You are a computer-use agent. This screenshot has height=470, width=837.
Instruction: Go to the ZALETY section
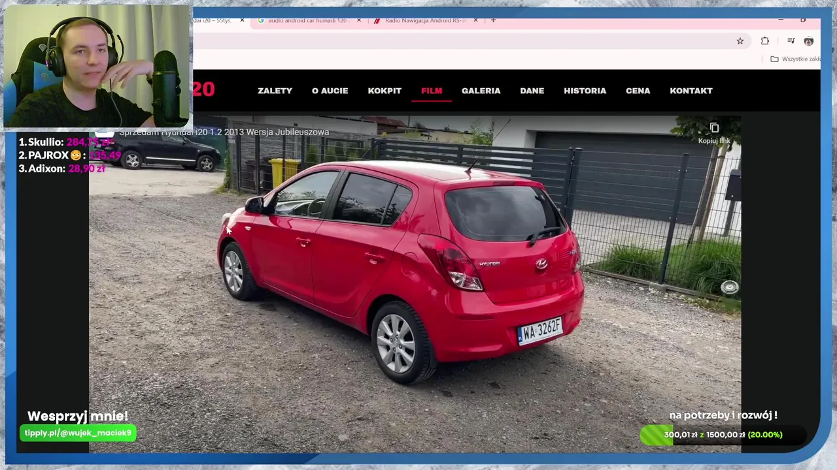275,91
